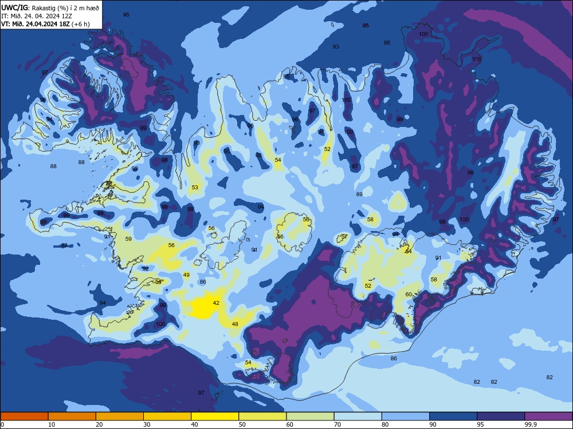573x429 pixels.
Task: Click the '80' legend tick label
Action: 385,424
